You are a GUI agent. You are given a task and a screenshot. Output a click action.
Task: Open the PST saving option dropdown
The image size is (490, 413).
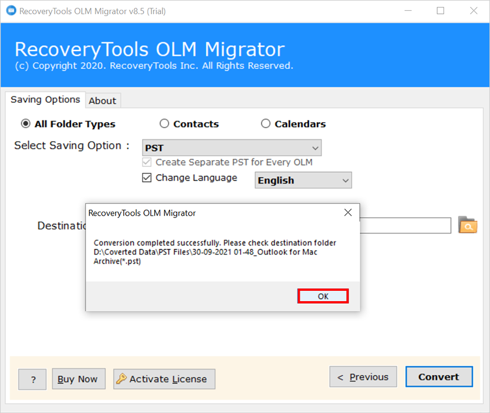pos(232,147)
